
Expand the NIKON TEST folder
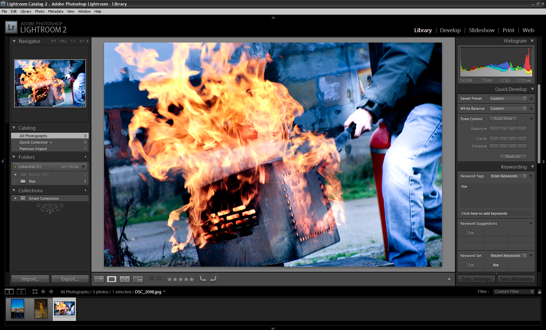coord(16,175)
